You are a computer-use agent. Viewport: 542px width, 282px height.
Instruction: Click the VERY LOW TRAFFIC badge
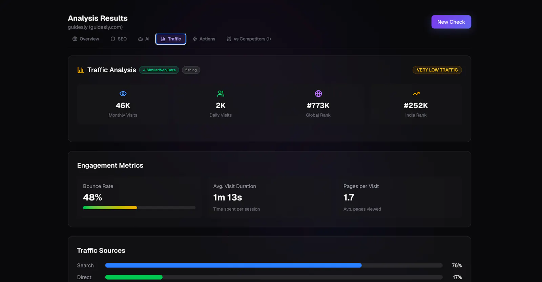click(x=437, y=70)
